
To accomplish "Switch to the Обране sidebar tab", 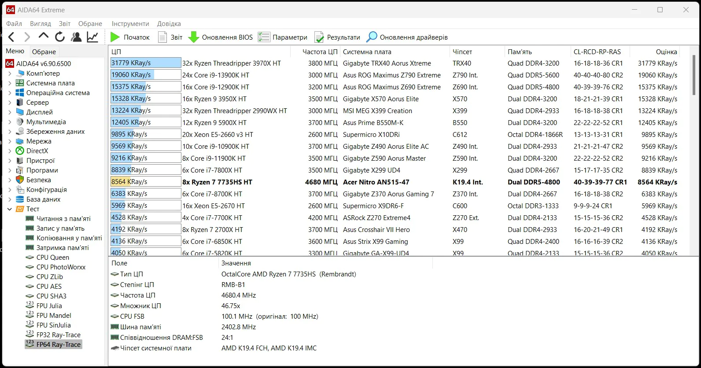I will 44,52.
